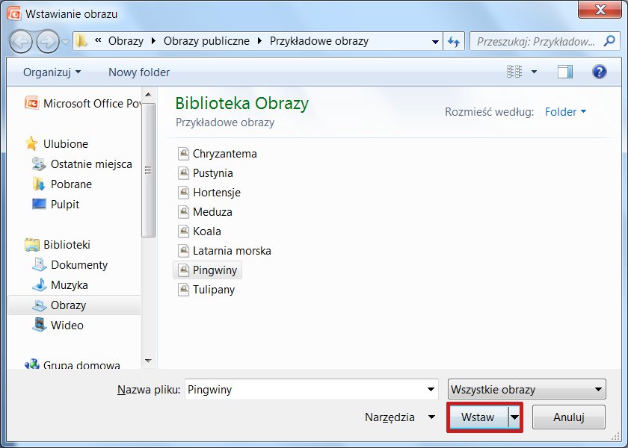Click the Tulipany file icon
Image resolution: width=628 pixels, height=448 pixels.
click(x=183, y=290)
